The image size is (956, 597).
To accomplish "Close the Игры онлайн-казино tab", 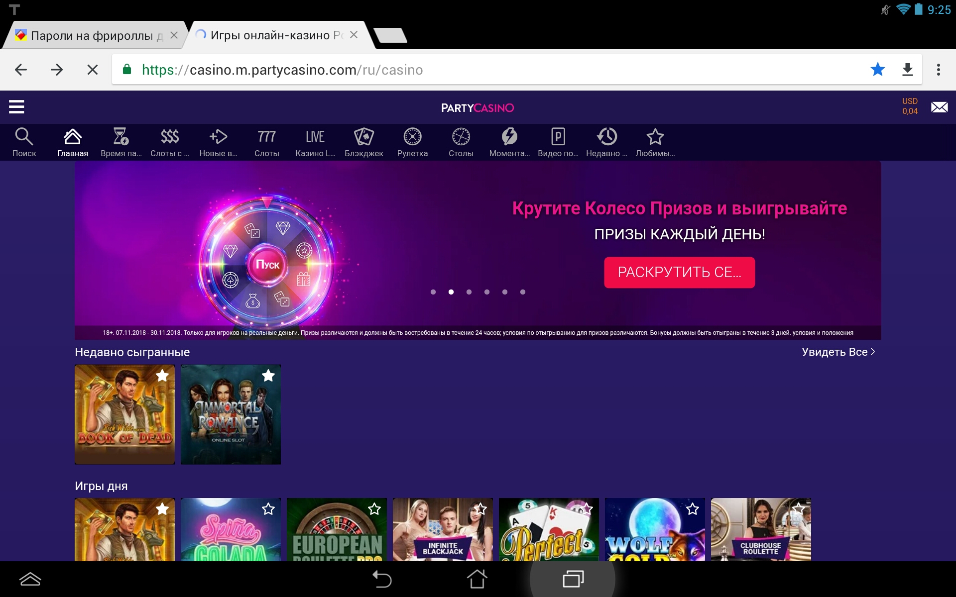I will pyautogui.click(x=354, y=35).
